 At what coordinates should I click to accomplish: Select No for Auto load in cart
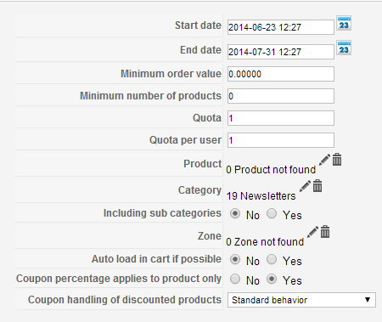(235, 259)
